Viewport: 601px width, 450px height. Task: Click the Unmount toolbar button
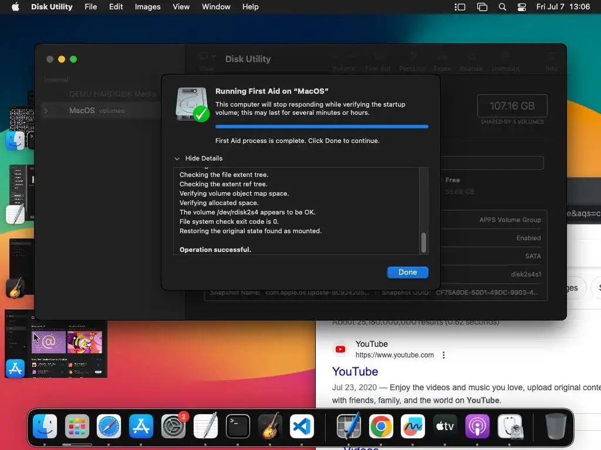505,61
